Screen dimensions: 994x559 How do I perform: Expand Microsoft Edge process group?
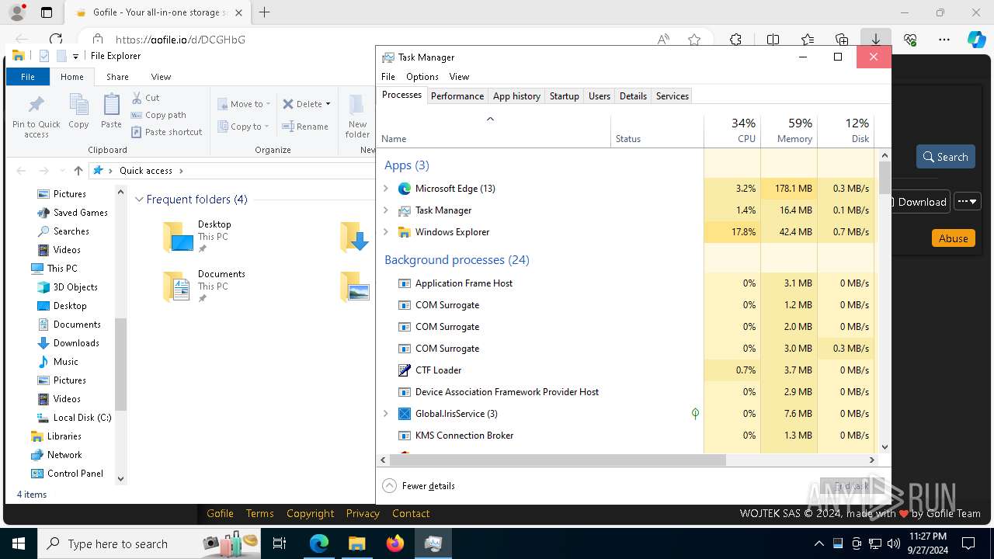click(386, 189)
